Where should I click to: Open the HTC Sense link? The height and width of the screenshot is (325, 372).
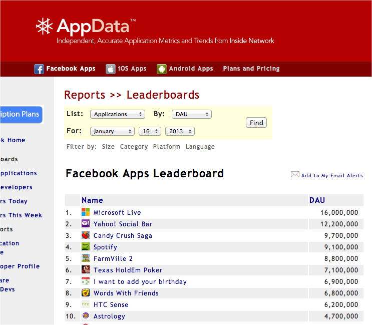tap(111, 304)
